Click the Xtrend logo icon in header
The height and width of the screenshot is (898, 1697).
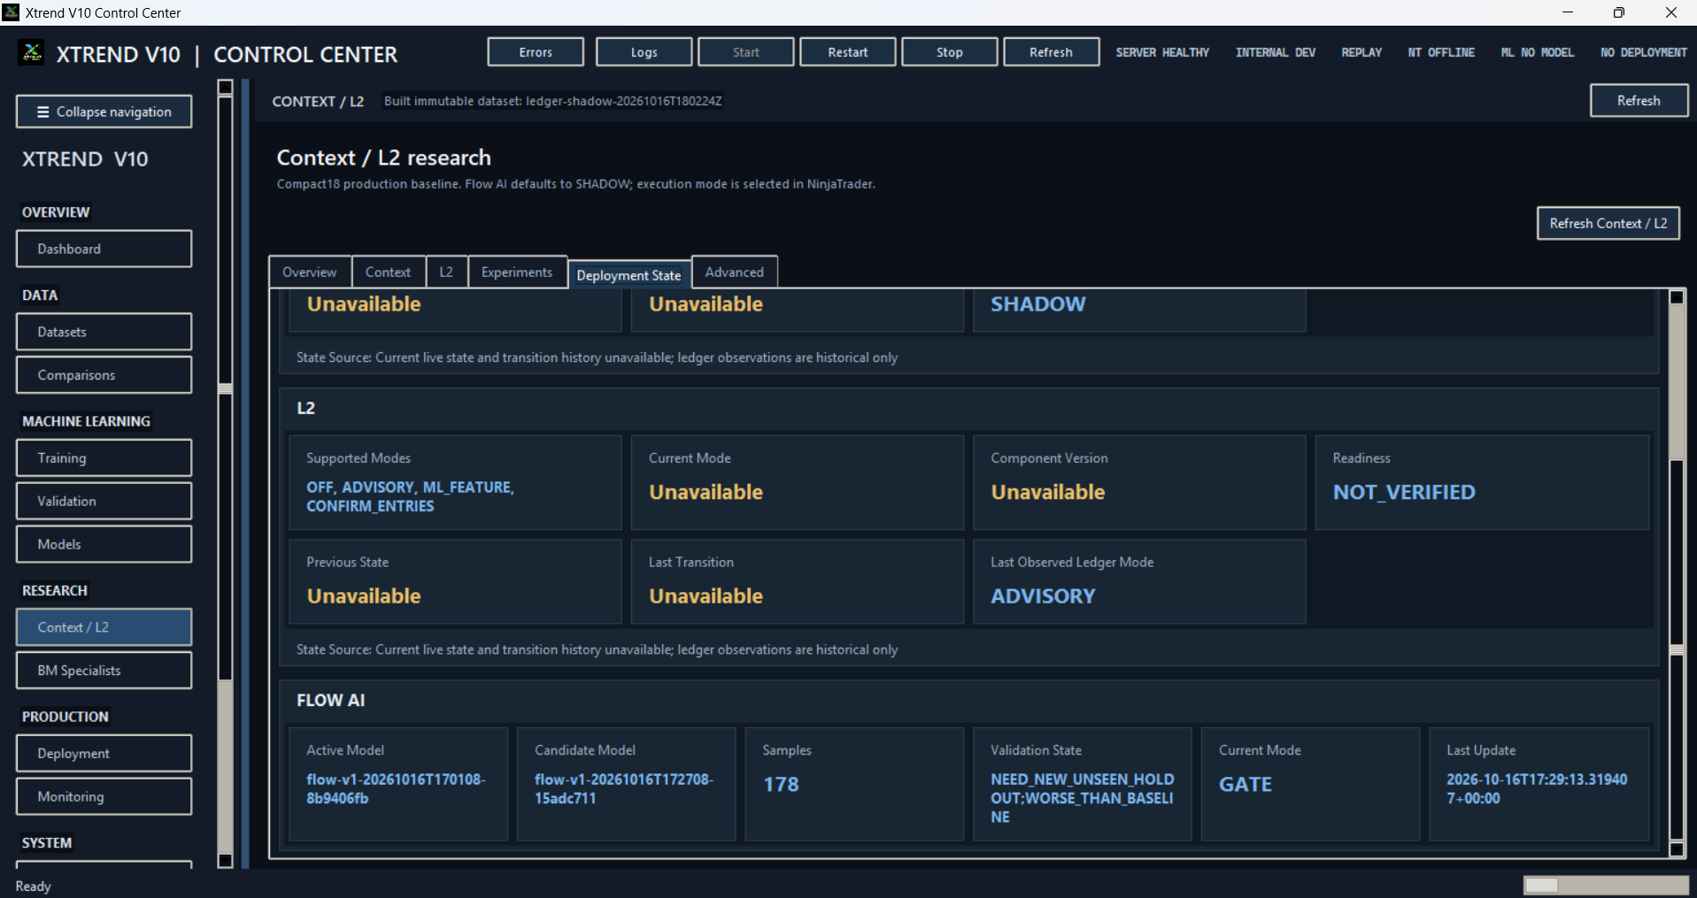coord(32,53)
